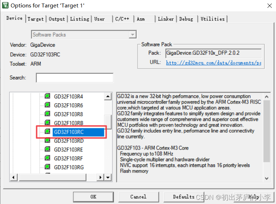Image resolution: width=276 pixels, height=204 pixels.
Task: Confirm with the OK button
Action: point(93,197)
